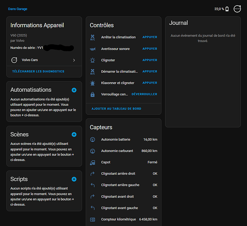Viewport: 247px width, 226px height.
Task: Click the padlock icon for Verrouillage central
Action: 93,94
